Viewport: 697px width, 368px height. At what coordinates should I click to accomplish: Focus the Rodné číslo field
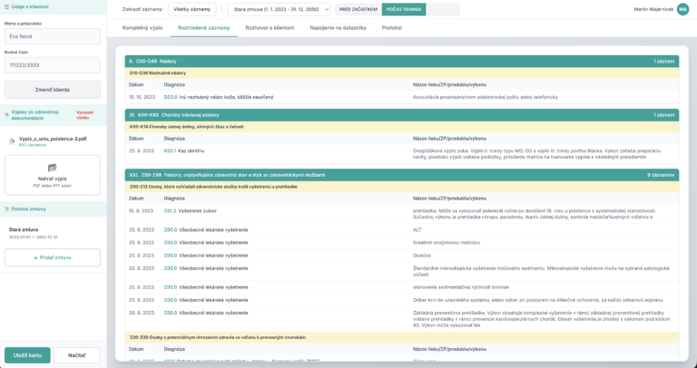point(53,65)
